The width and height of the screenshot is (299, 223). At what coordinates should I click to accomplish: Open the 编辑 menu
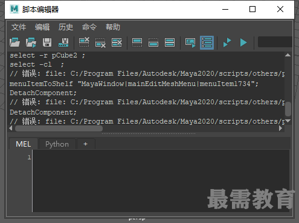42,27
